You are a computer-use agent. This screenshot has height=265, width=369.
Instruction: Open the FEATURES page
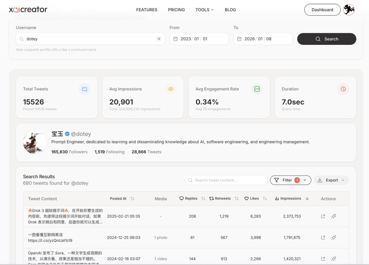(x=147, y=10)
